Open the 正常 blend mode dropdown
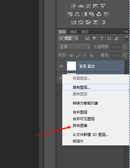This screenshot has width=130, height=168. pos(74,47)
